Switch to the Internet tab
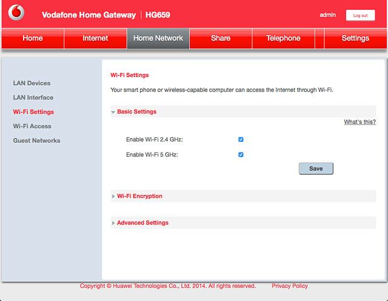 click(x=95, y=38)
